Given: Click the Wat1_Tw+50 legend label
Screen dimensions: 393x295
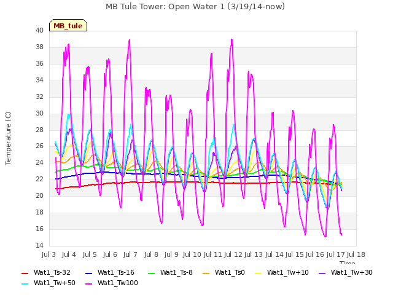Looking at the screenshot, I should click(55, 283).
